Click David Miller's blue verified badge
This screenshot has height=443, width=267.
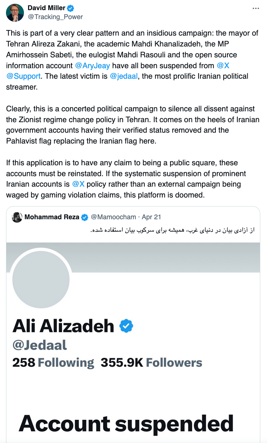click(70, 8)
